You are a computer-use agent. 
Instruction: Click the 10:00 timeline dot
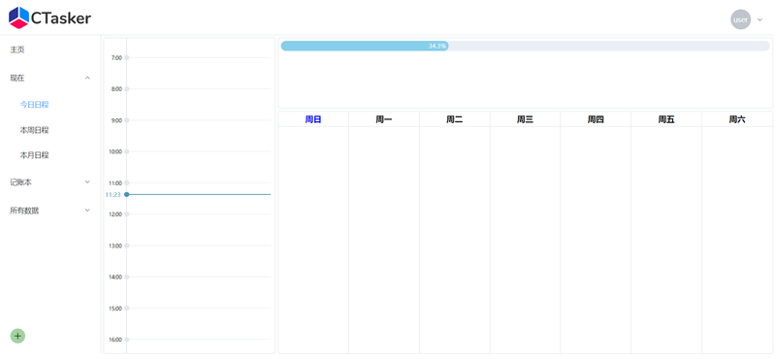[x=127, y=151]
